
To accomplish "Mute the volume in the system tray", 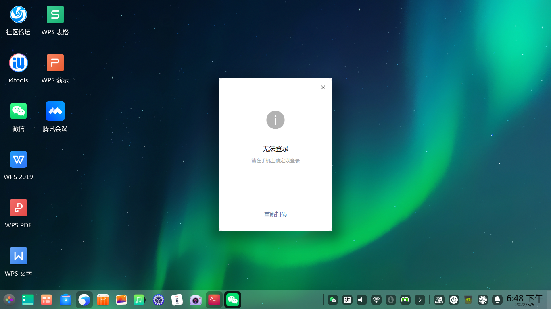I will click(x=361, y=300).
